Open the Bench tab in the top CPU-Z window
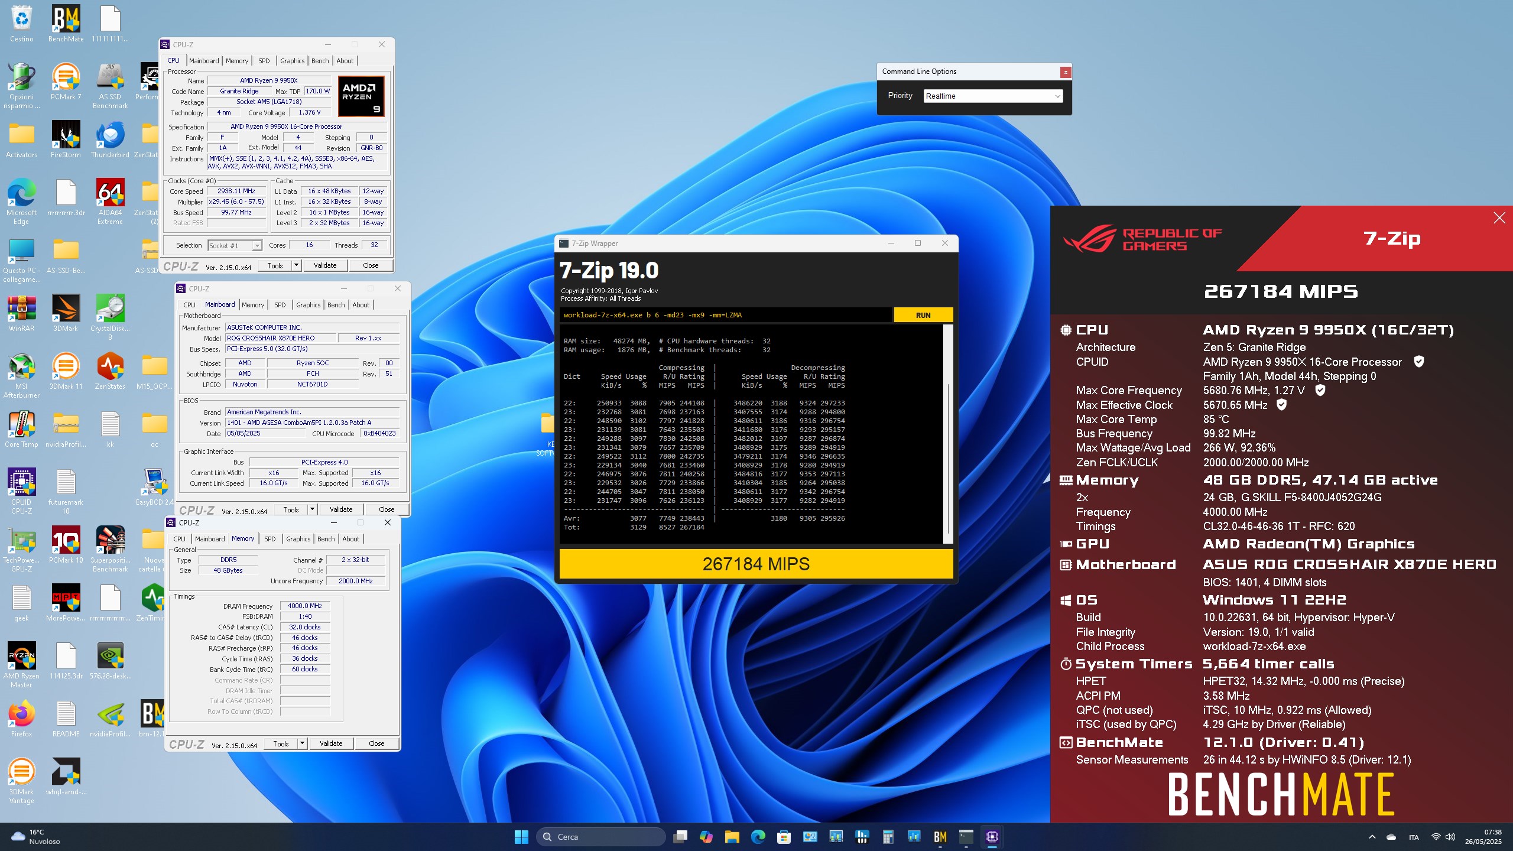The height and width of the screenshot is (851, 1513). [x=320, y=61]
